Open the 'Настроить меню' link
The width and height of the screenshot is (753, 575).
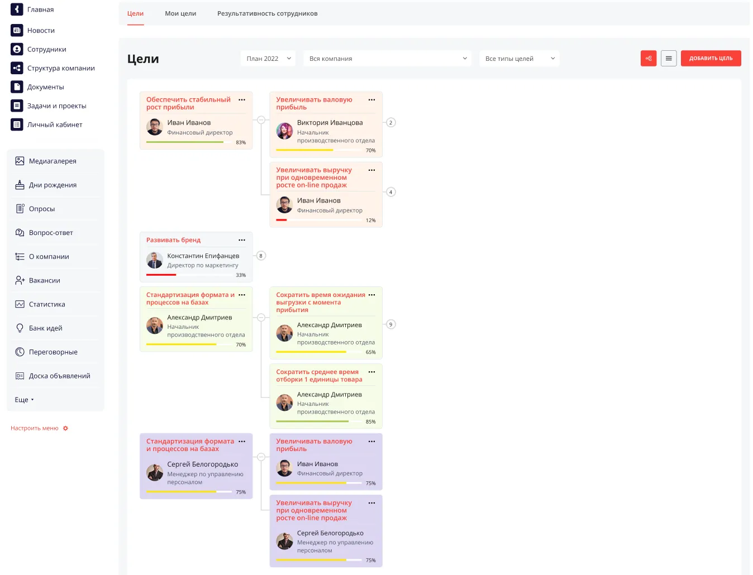click(x=35, y=428)
